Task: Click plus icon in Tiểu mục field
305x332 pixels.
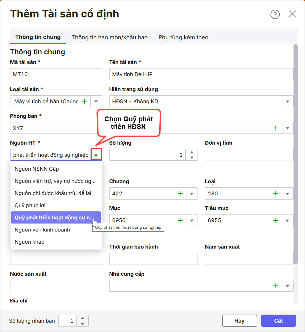Action: (x=276, y=220)
